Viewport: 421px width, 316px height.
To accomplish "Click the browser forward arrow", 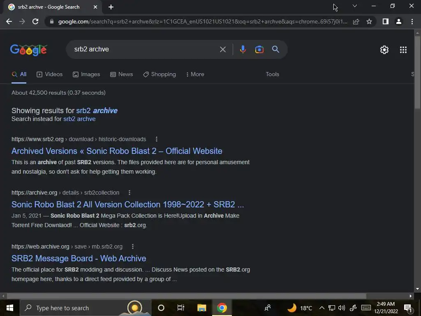I will point(22,21).
